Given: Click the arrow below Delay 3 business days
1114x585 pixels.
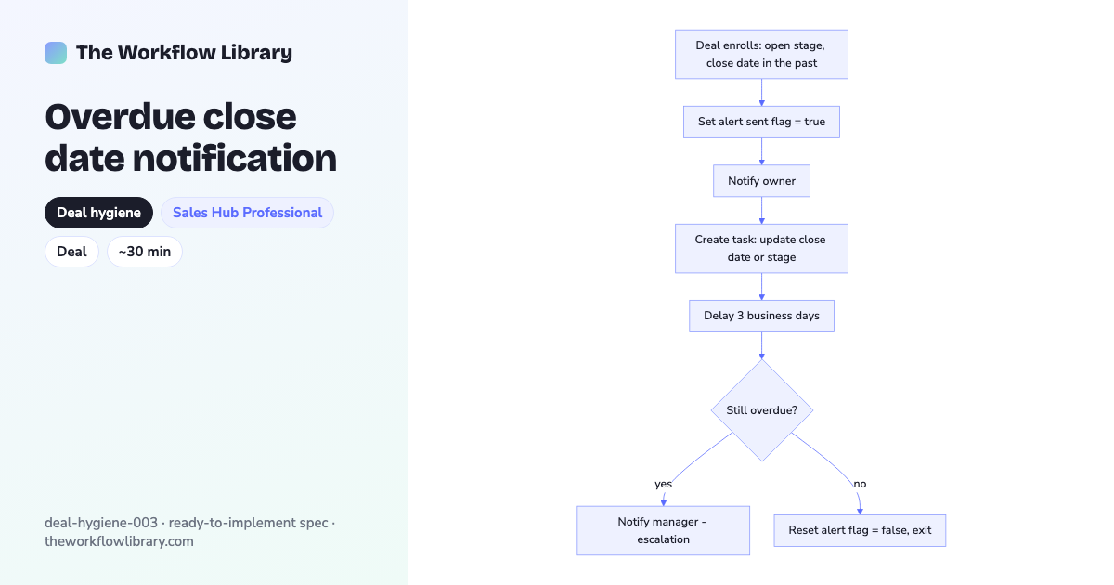Looking at the screenshot, I should tap(761, 345).
